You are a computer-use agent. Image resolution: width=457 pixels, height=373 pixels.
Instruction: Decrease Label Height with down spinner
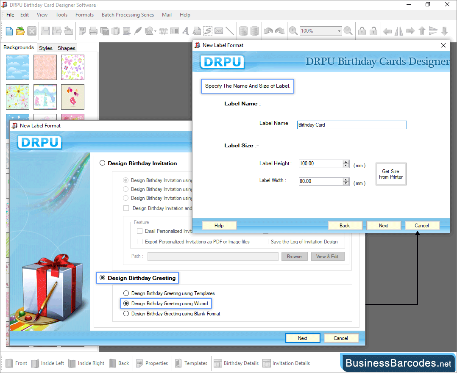(346, 166)
